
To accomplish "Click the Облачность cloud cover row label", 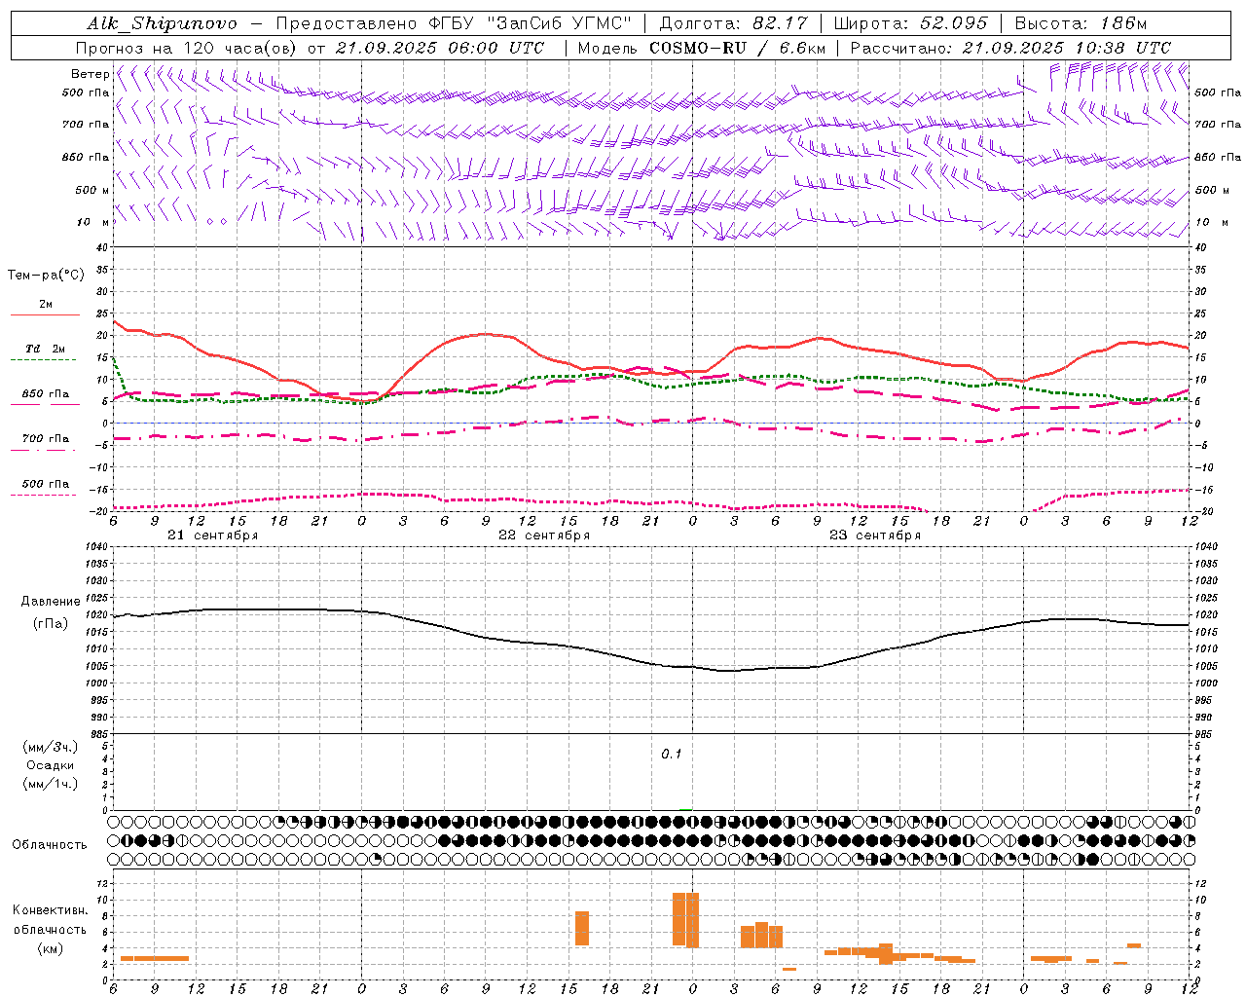I will click(x=50, y=845).
